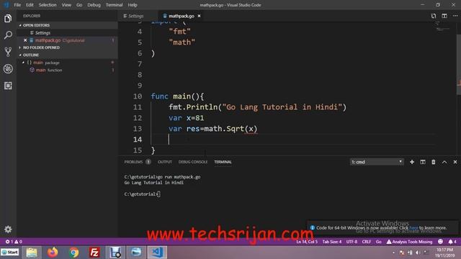This screenshot has height=259, width=461.
Task: Change UTF-8 file encoding
Action: [x=352, y=242]
